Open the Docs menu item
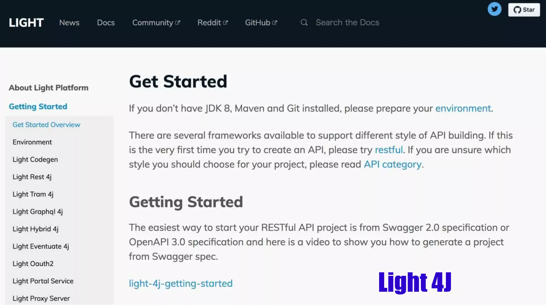 106,23
